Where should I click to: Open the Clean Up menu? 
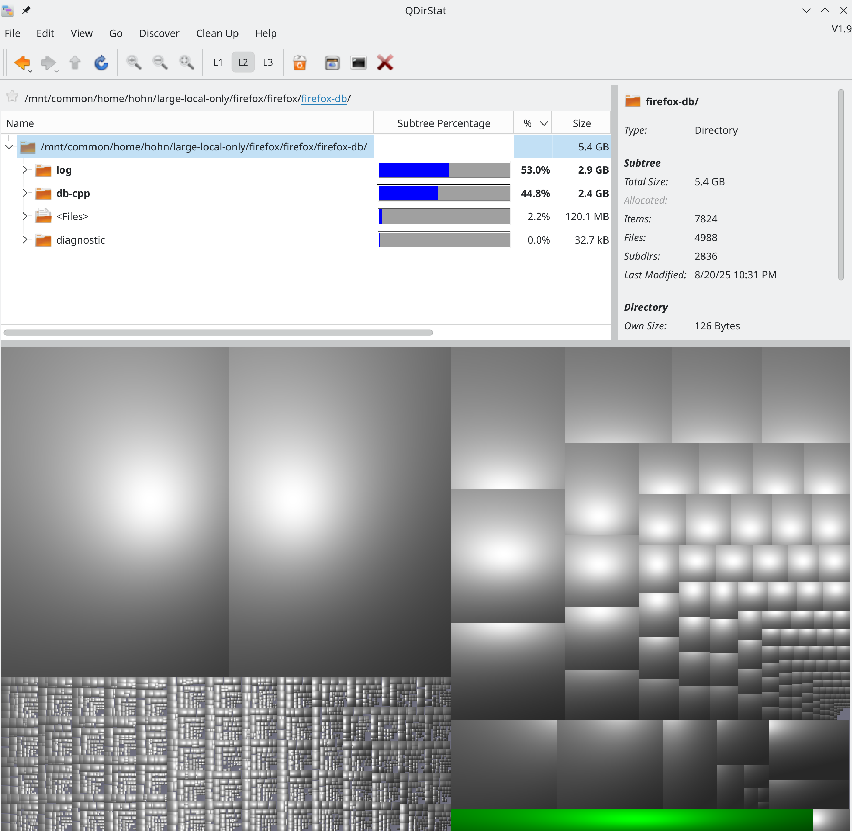[217, 33]
